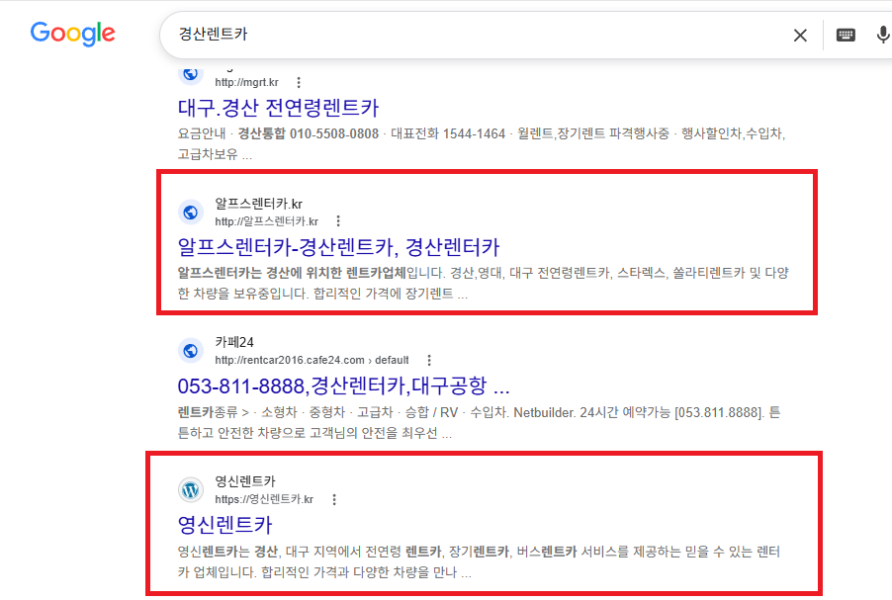This screenshot has width=892, height=600.
Task: Click the Google logo
Action: click(x=73, y=34)
